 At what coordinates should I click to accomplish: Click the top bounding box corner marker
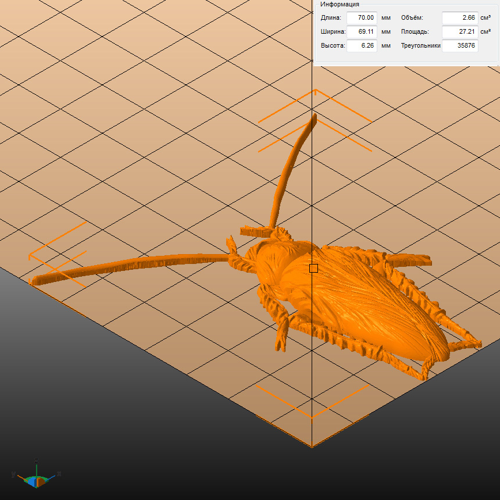[315, 91]
